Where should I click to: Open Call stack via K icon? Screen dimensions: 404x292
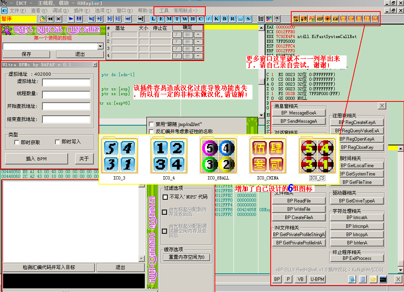pyautogui.click(x=216, y=19)
